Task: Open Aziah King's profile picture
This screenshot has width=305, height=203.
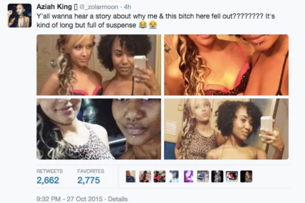Action: [x=20, y=16]
